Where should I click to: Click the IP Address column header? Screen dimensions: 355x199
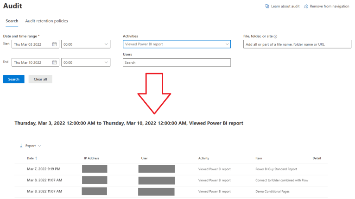pyautogui.click(x=91, y=158)
